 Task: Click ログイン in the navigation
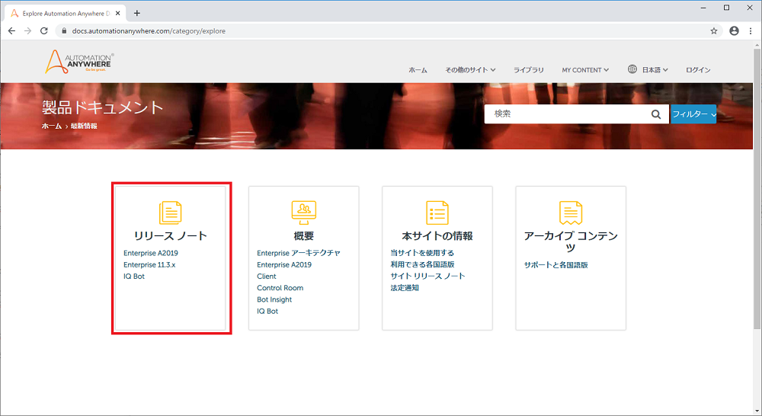click(698, 70)
